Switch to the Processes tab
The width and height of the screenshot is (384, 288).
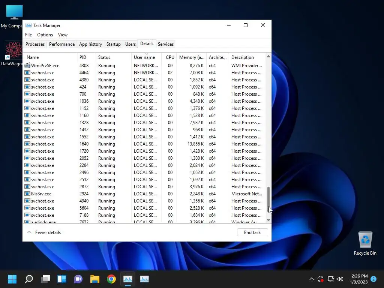(x=35, y=44)
